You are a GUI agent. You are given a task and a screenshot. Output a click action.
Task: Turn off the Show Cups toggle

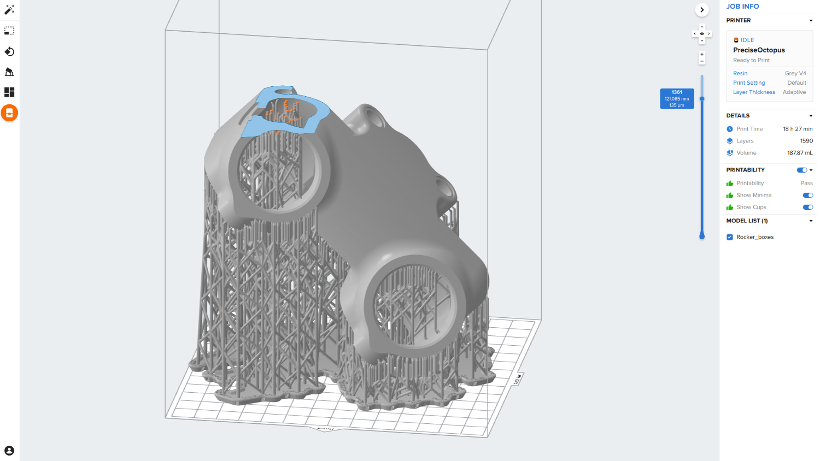tap(807, 207)
